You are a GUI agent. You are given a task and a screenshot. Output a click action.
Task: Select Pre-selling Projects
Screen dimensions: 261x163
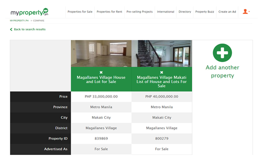click(x=139, y=11)
